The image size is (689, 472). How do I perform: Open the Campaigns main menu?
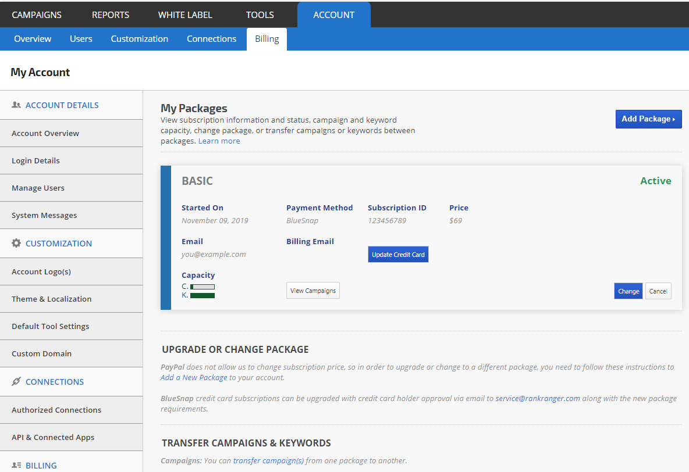click(37, 15)
